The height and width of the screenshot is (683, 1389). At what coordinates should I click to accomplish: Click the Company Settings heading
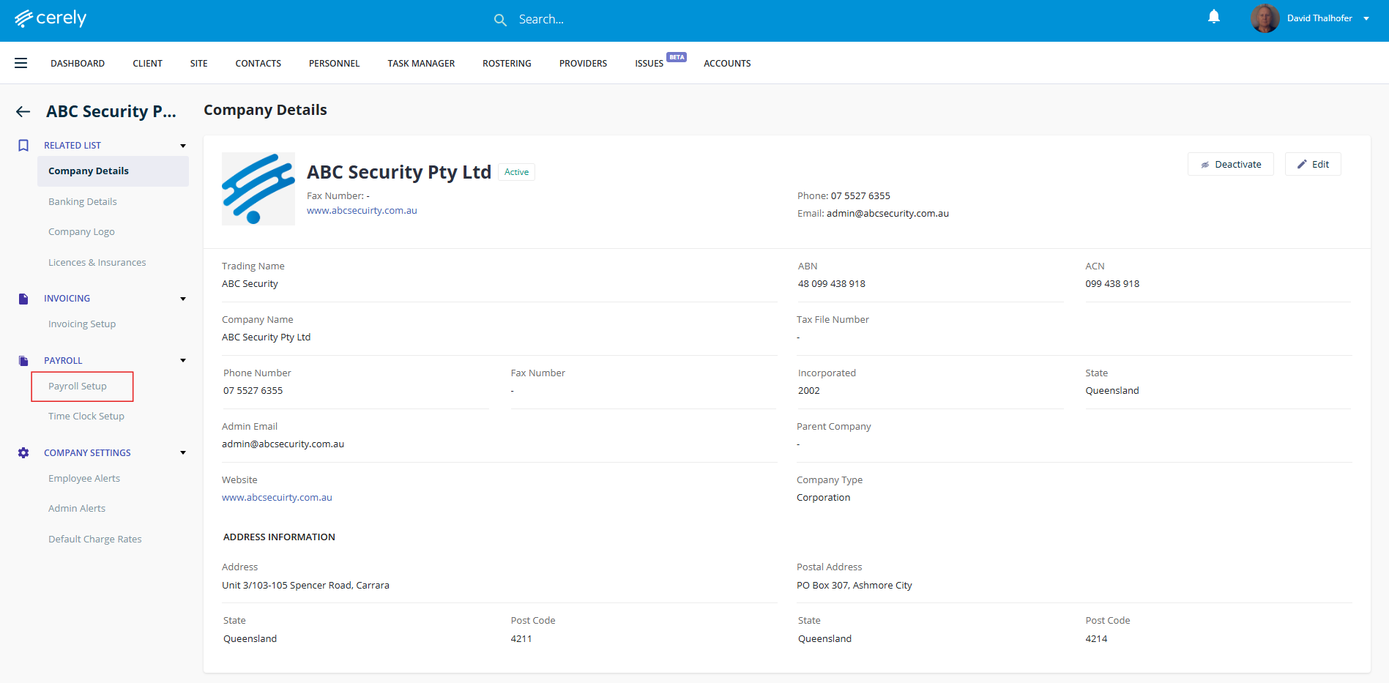tap(87, 453)
